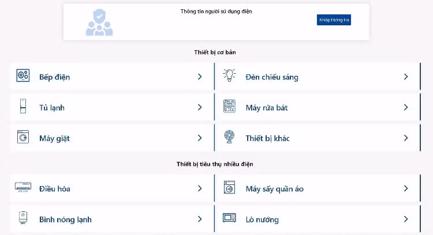Select the Máy sấy quần áo label
The image size is (433, 235).
[274, 189]
